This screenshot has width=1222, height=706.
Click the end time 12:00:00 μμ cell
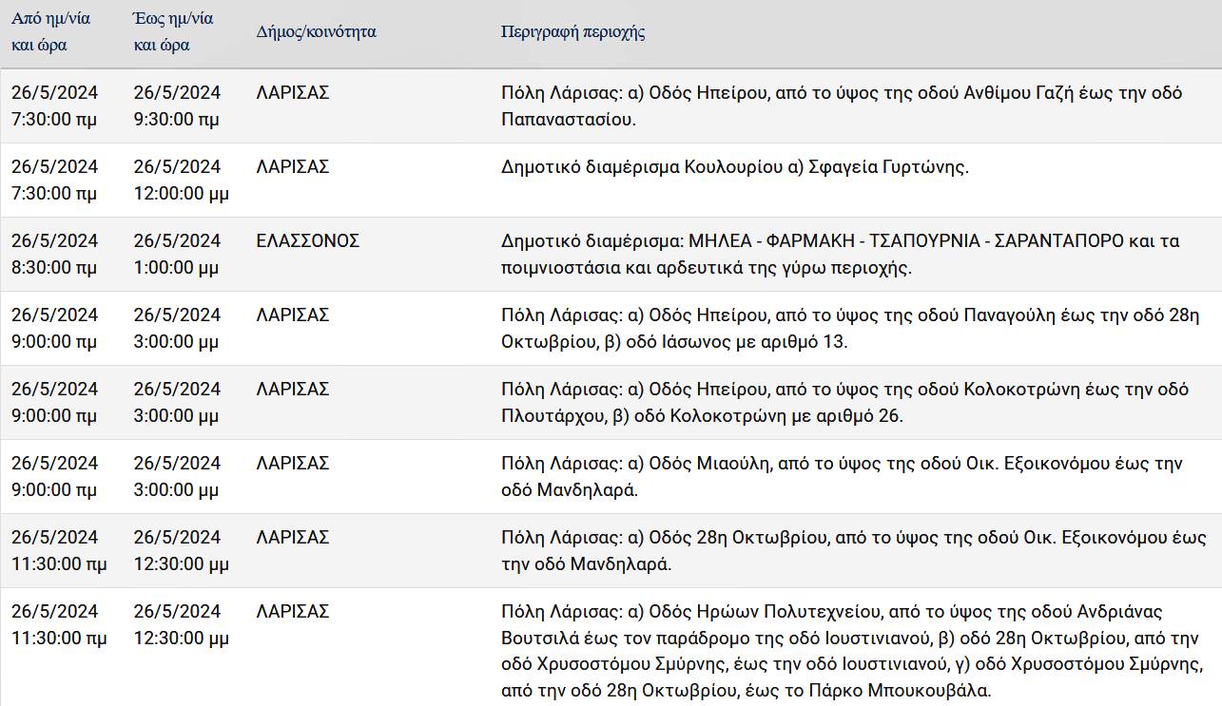[x=182, y=180]
